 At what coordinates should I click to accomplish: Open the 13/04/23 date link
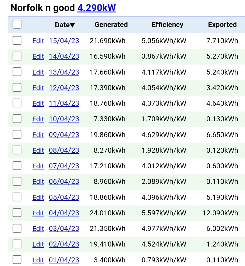coord(64,72)
